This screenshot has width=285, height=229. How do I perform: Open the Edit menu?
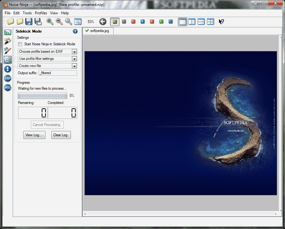[x=16, y=13]
